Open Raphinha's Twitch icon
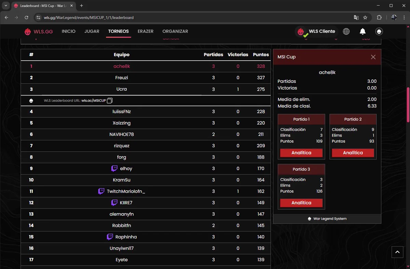 point(110,237)
